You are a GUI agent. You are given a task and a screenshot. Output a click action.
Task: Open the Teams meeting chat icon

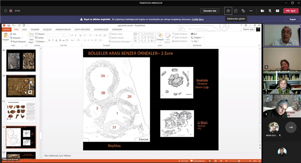[x=236, y=11]
